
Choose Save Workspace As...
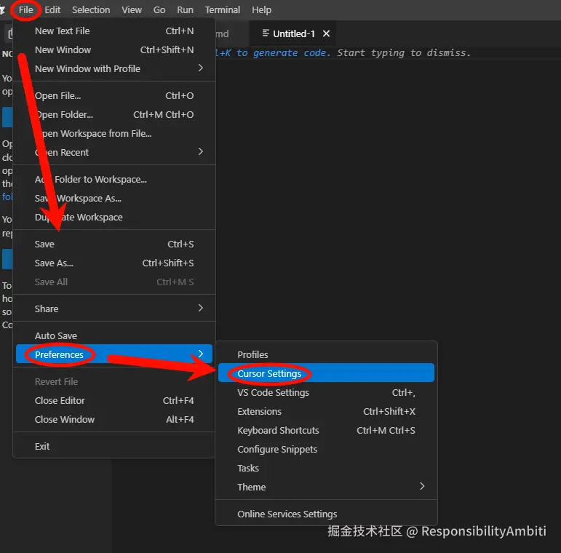click(x=114, y=199)
